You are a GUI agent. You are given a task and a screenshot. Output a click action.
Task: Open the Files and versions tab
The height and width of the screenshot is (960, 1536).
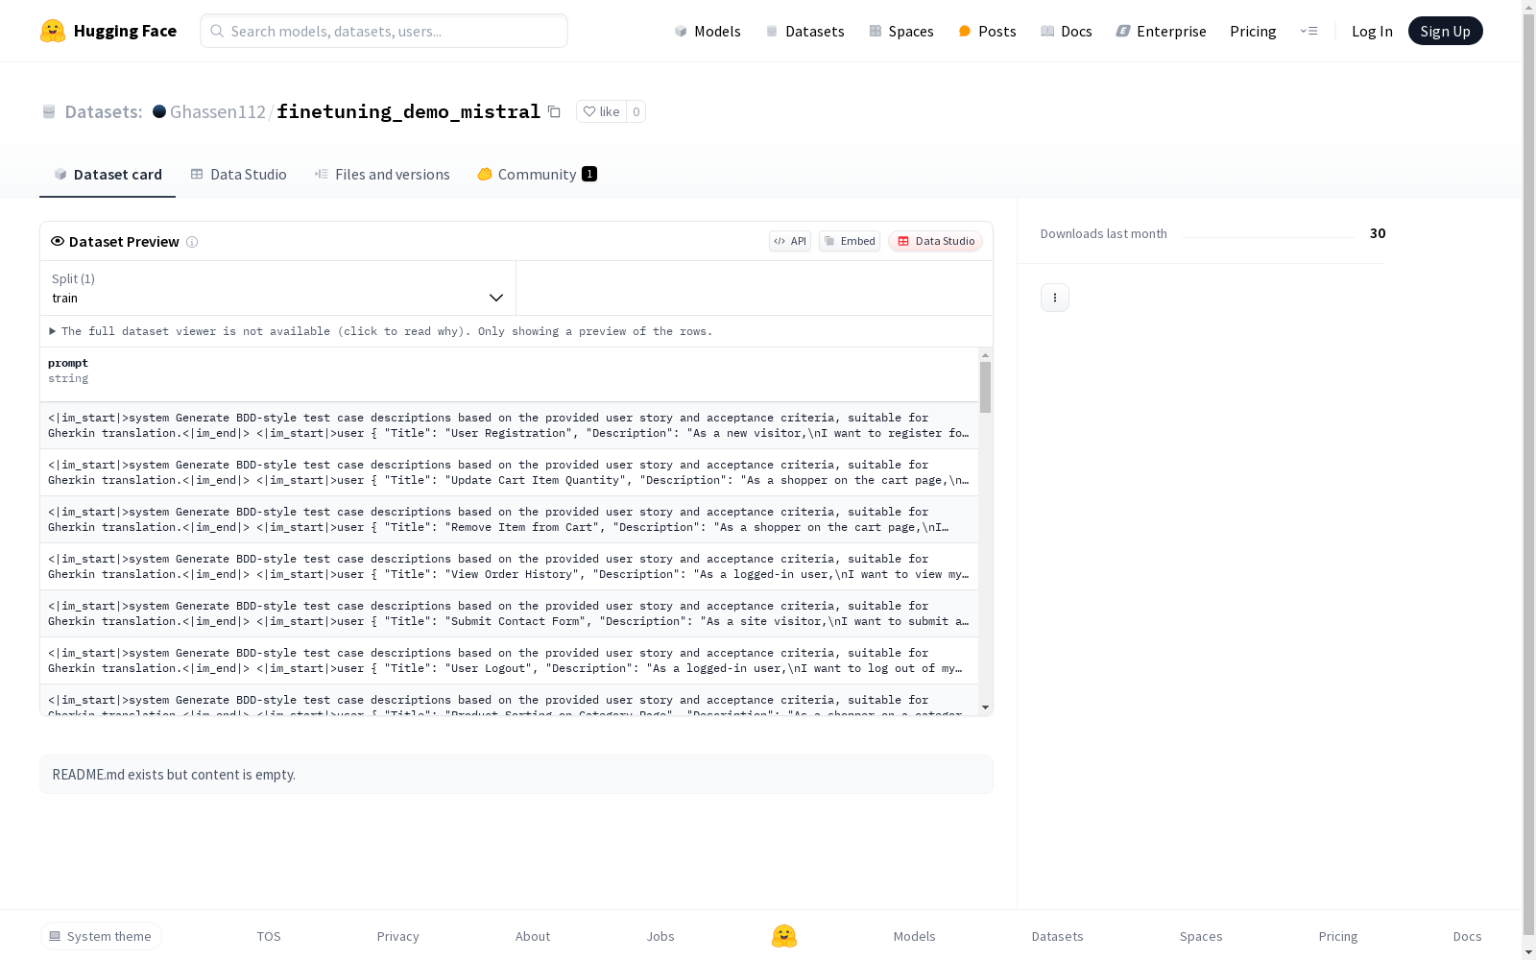point(382,174)
